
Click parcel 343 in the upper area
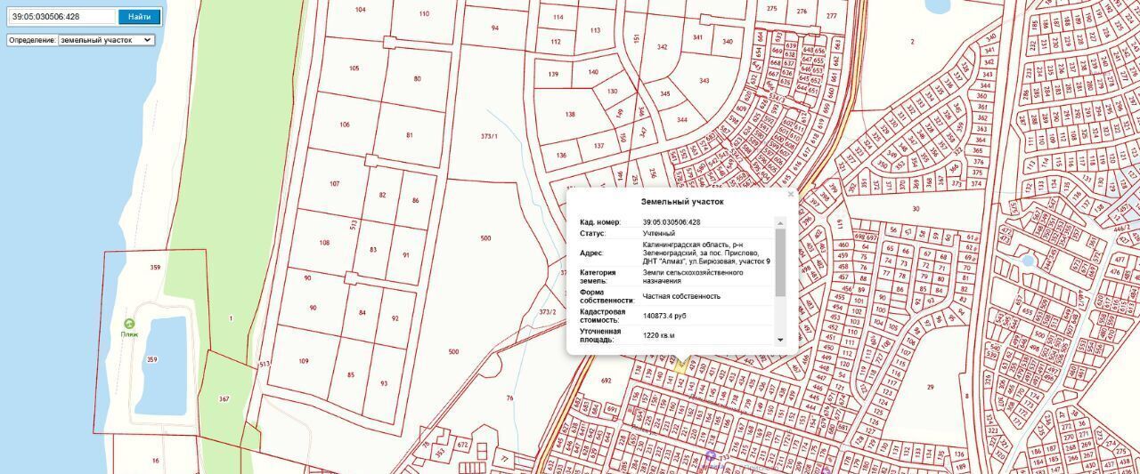[704, 81]
